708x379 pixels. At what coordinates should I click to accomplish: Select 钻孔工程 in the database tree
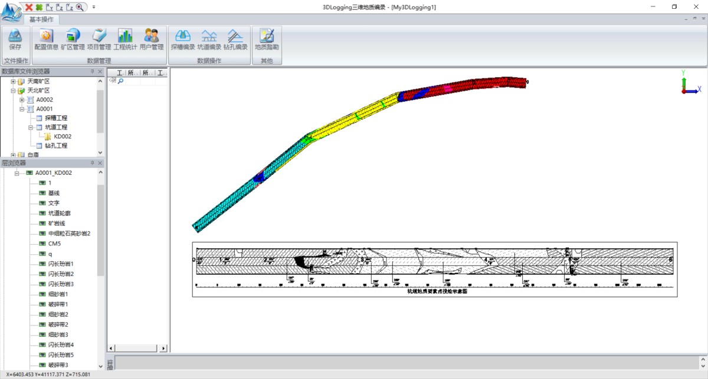click(x=56, y=145)
